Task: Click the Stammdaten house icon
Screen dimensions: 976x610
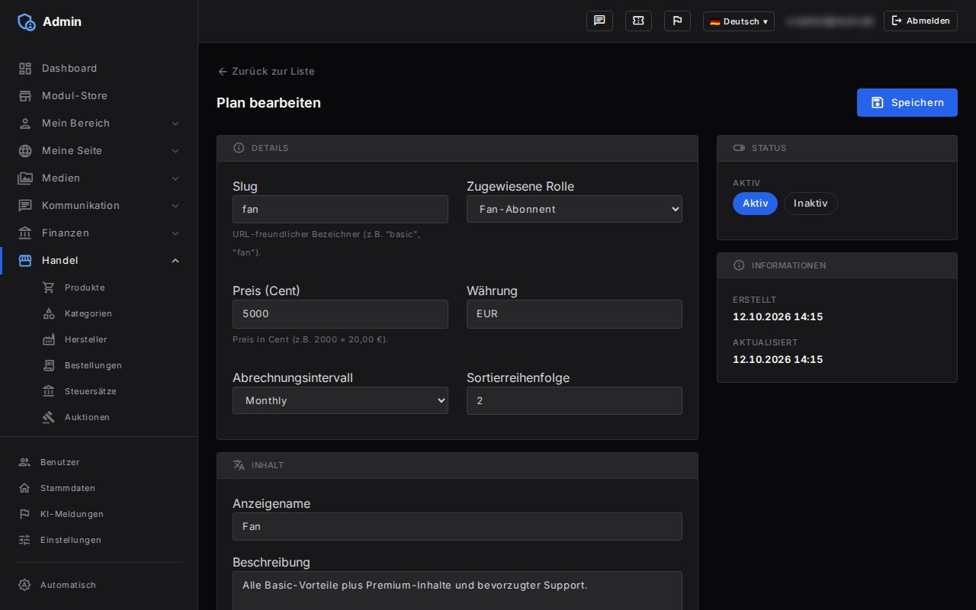Action: [24, 488]
